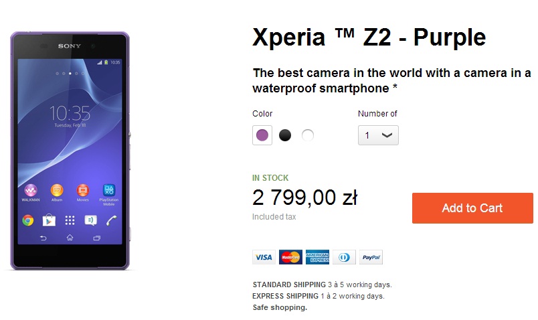538x320 pixels.
Task: Tap the Movies app icon on phone
Action: [83, 190]
